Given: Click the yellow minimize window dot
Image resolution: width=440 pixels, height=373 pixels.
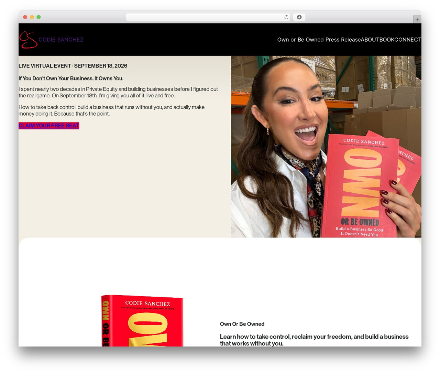Looking at the screenshot, I should pyautogui.click(x=32, y=17).
